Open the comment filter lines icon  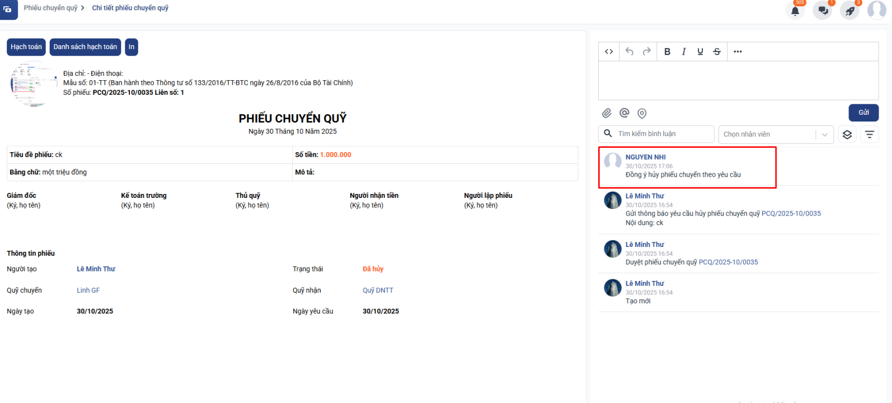coord(869,134)
